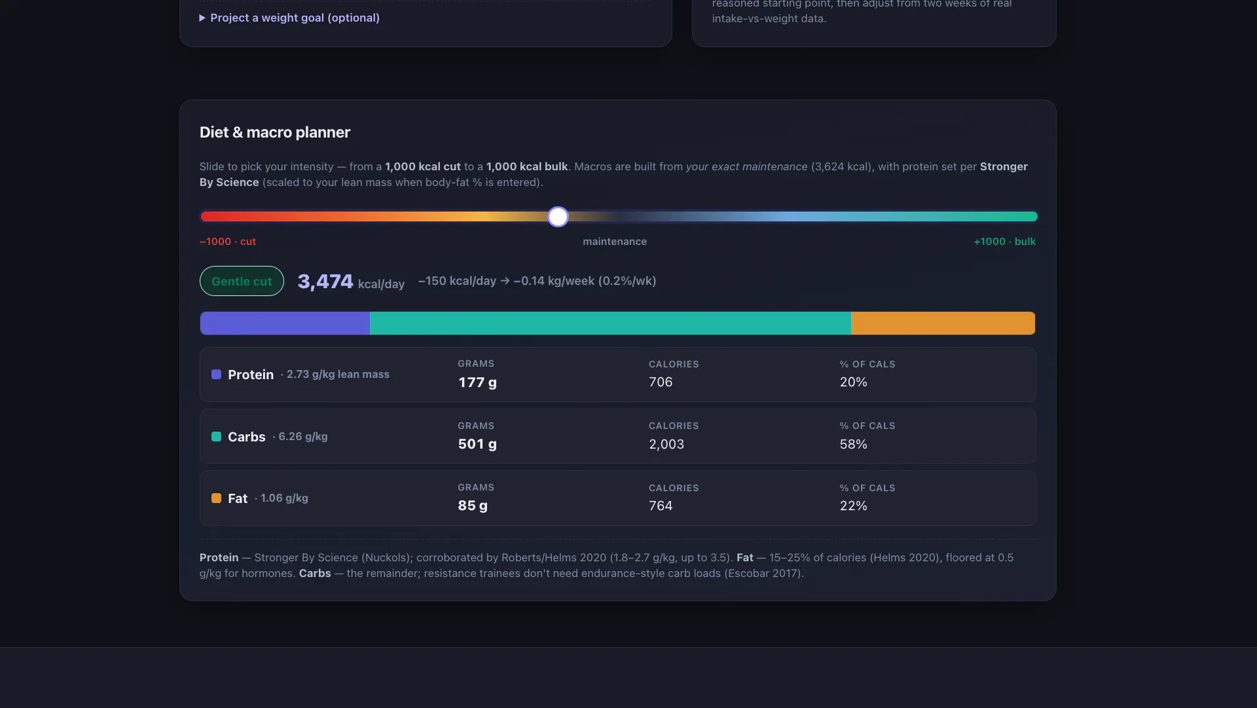Click the "3,474" kcal/day value

(x=325, y=282)
